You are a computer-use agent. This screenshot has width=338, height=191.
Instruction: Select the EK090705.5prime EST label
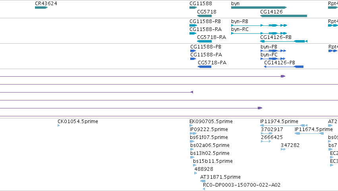pyautogui.click(x=211, y=122)
